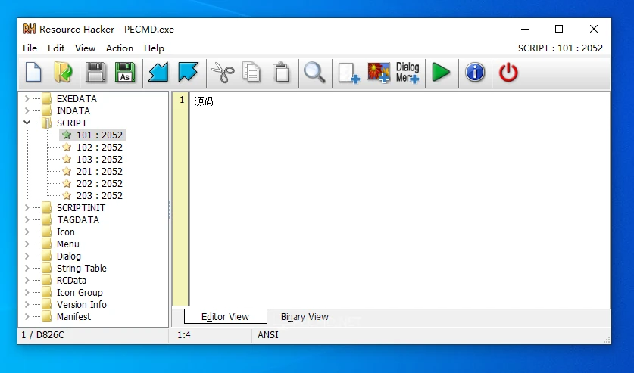Expand the INDATA tree node
Viewport: 634px width, 373px height.
[27, 110]
